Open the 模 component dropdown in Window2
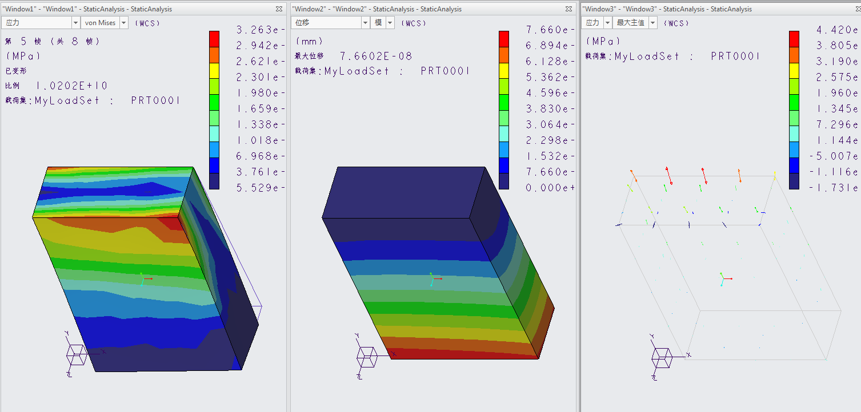Viewport: 861px width, 412px height. (x=390, y=23)
